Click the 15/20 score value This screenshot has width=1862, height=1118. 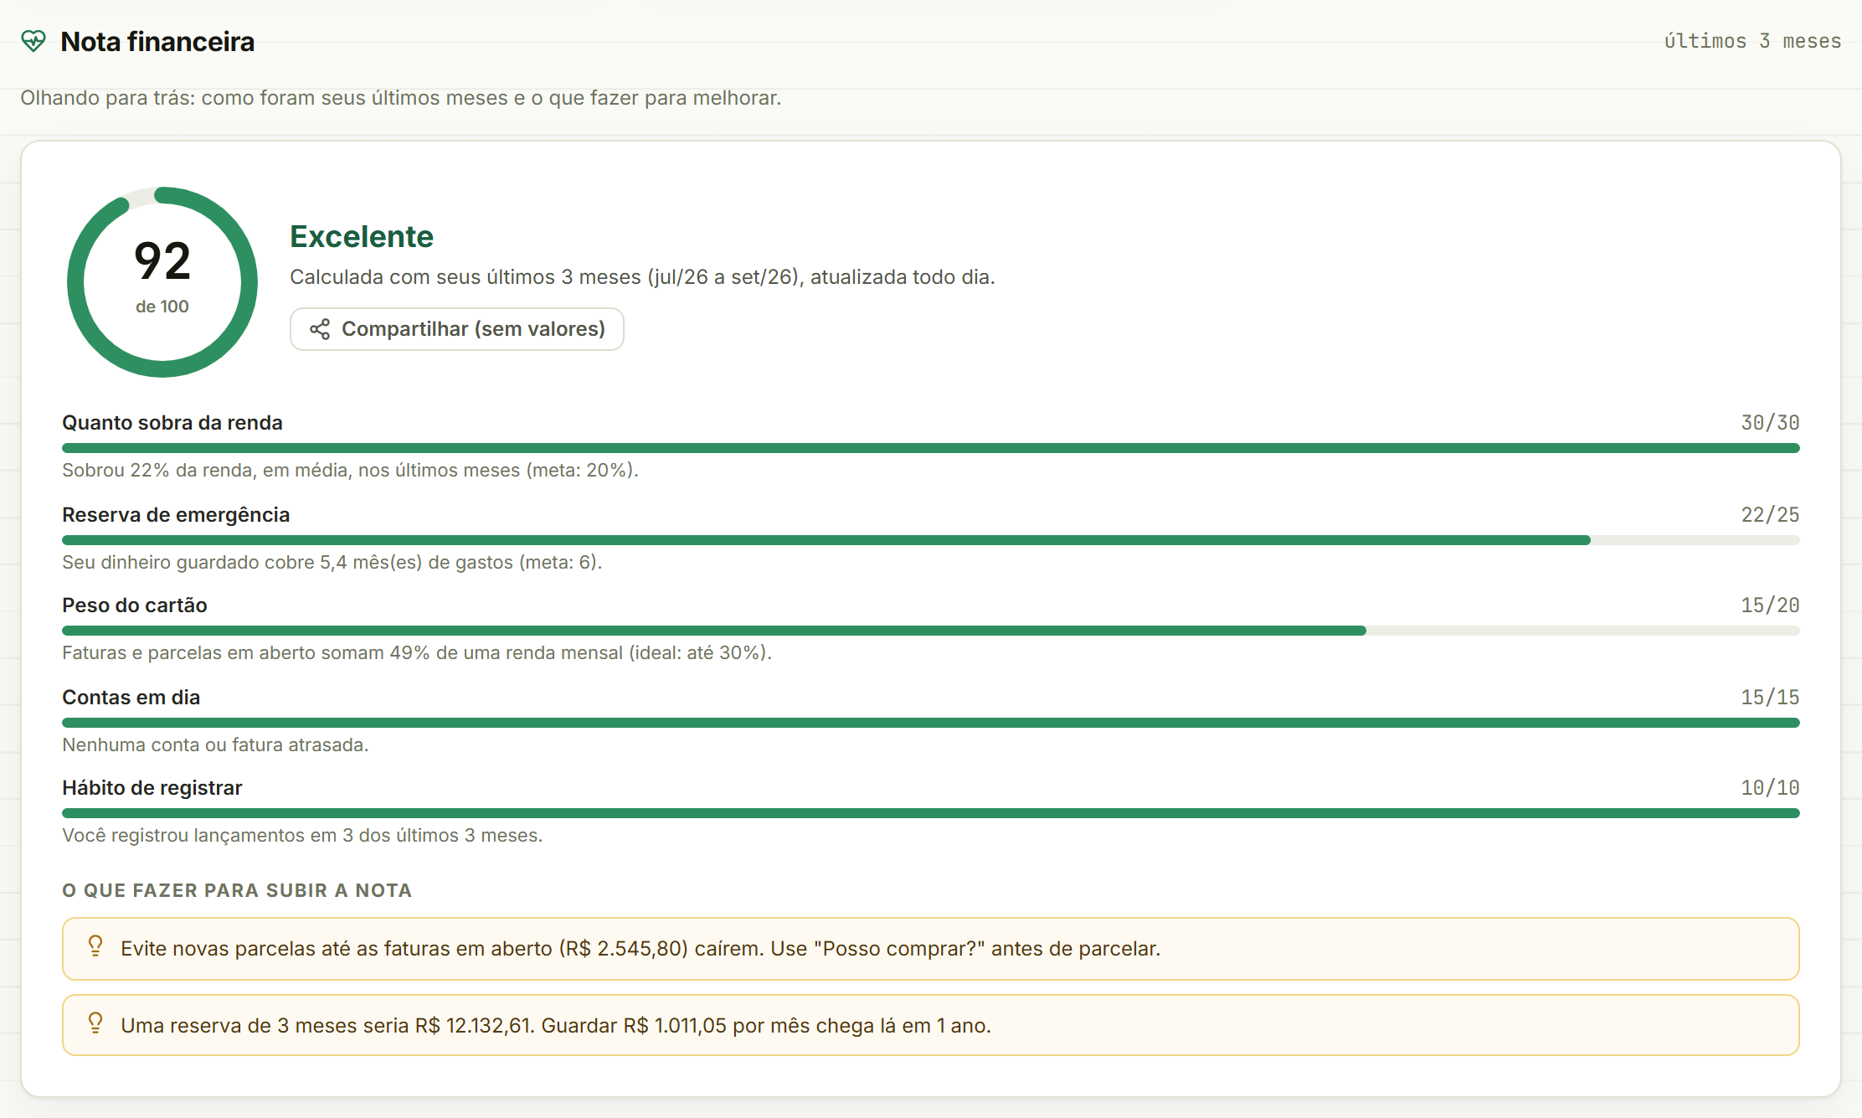tap(1771, 605)
